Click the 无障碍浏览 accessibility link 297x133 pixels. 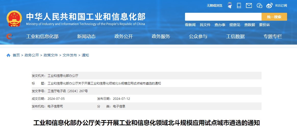pyautogui.click(x=214, y=6)
